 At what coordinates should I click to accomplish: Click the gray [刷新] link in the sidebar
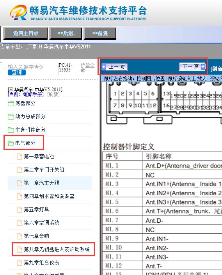(x=53, y=94)
